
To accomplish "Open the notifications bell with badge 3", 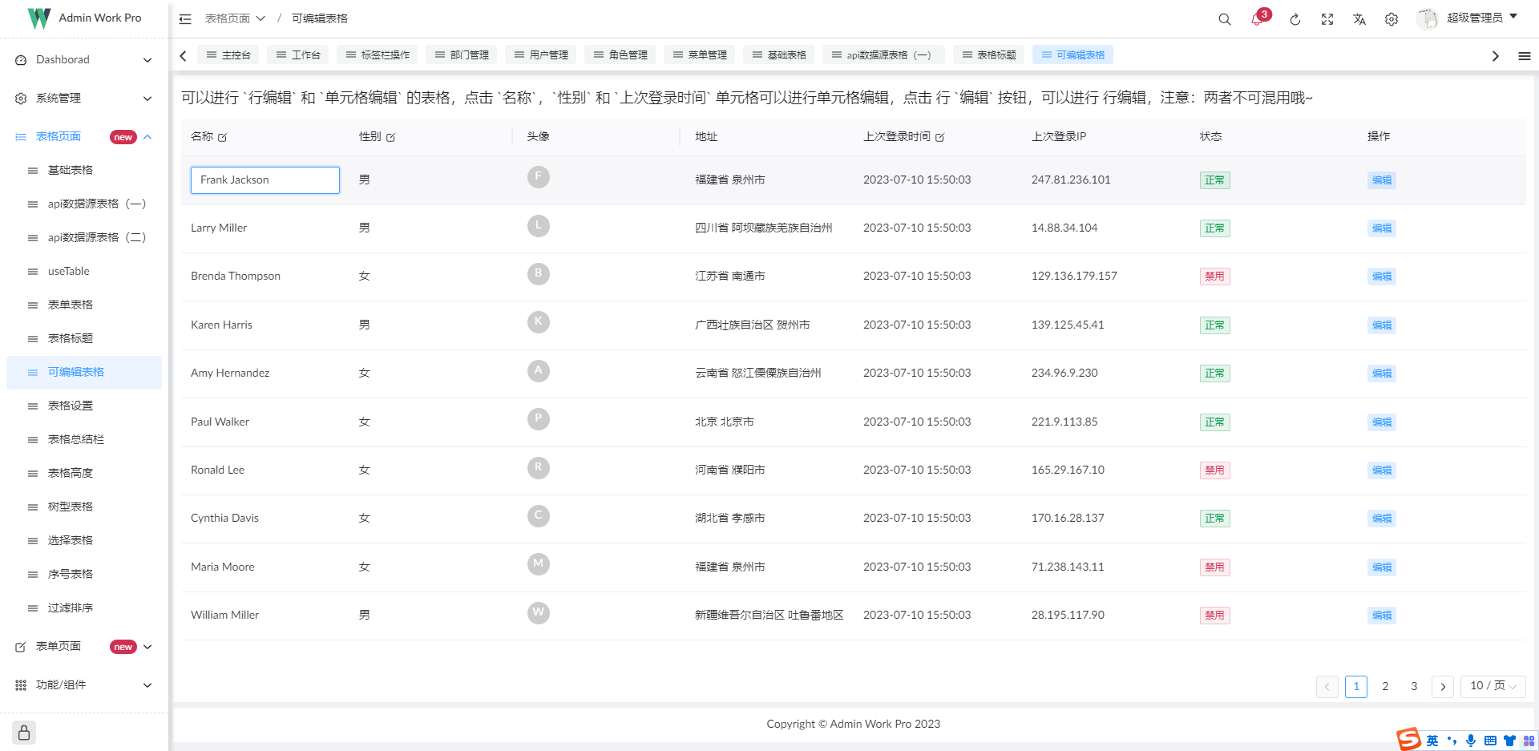I will (x=1256, y=18).
